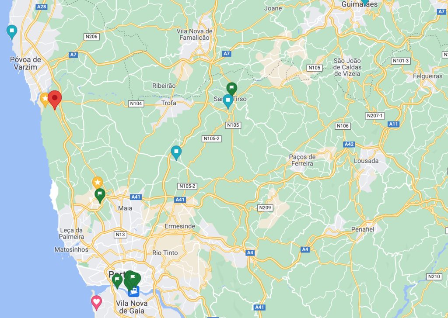Click the Penafiel town label
Viewport: 448px width, 318px height.
(363, 229)
